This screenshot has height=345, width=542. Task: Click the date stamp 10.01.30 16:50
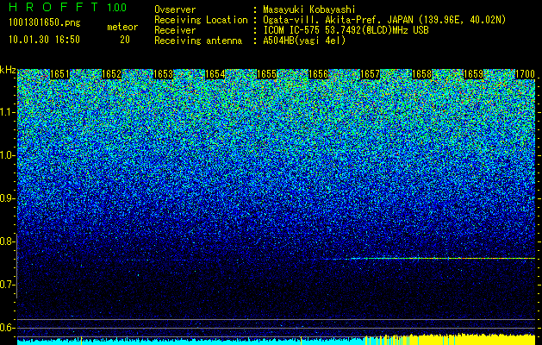[x=44, y=40]
